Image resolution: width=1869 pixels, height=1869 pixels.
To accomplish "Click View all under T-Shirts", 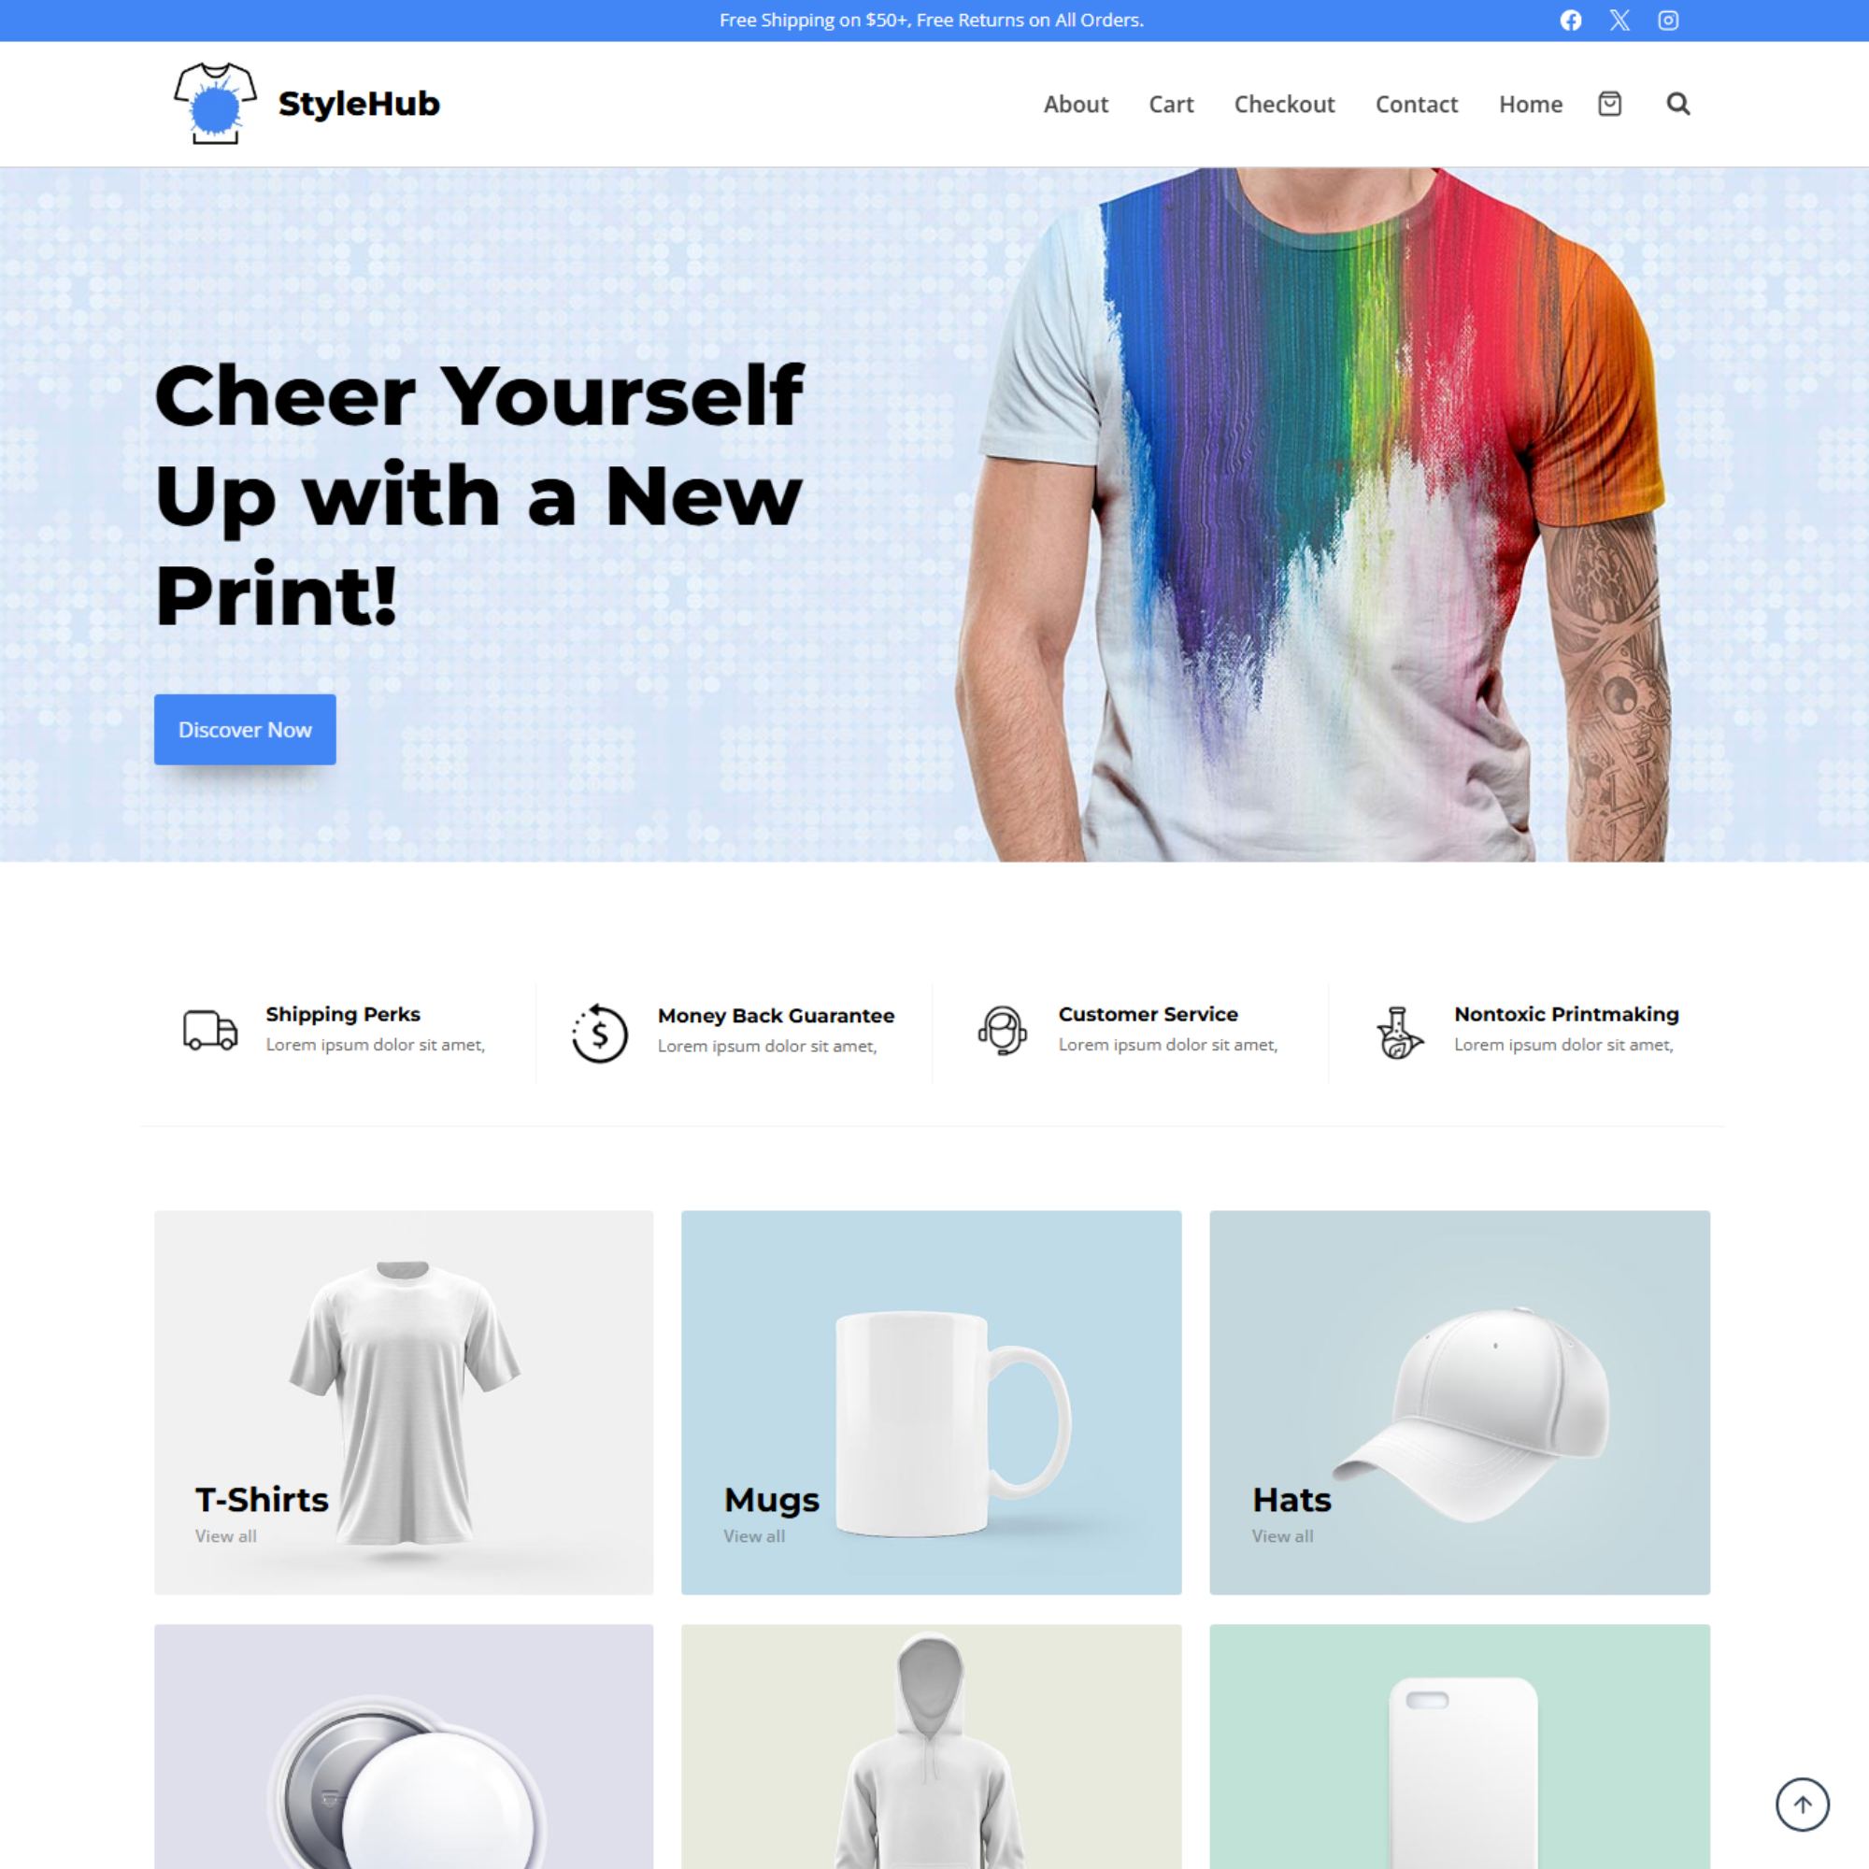I will point(225,1535).
